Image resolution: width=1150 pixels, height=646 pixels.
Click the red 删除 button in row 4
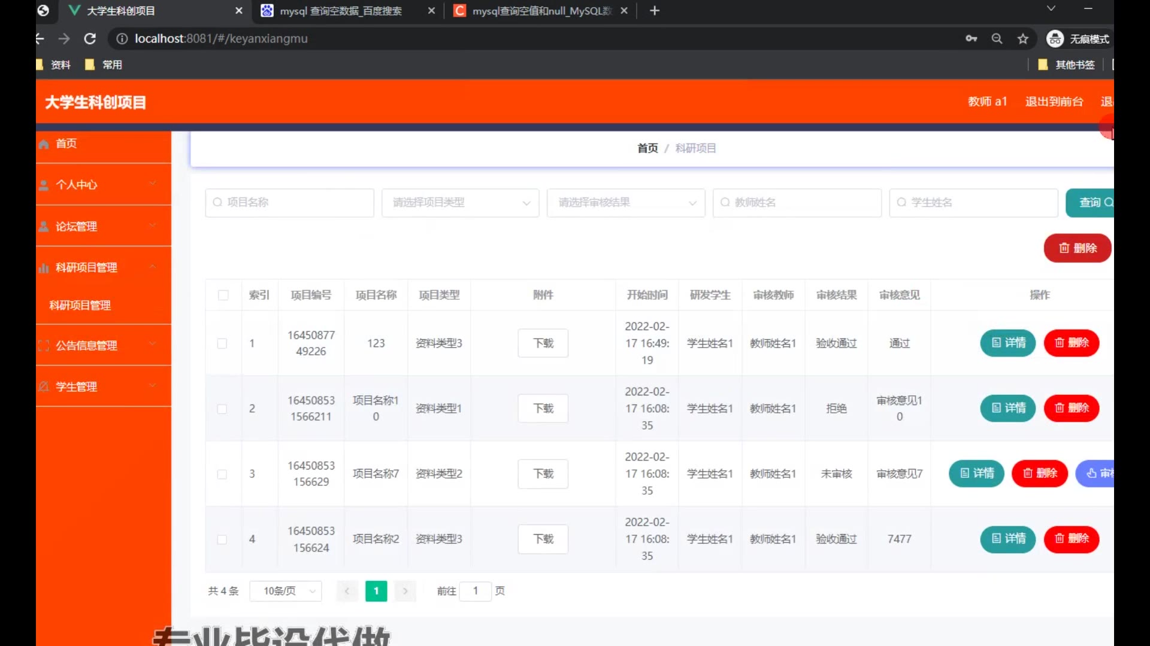point(1071,538)
